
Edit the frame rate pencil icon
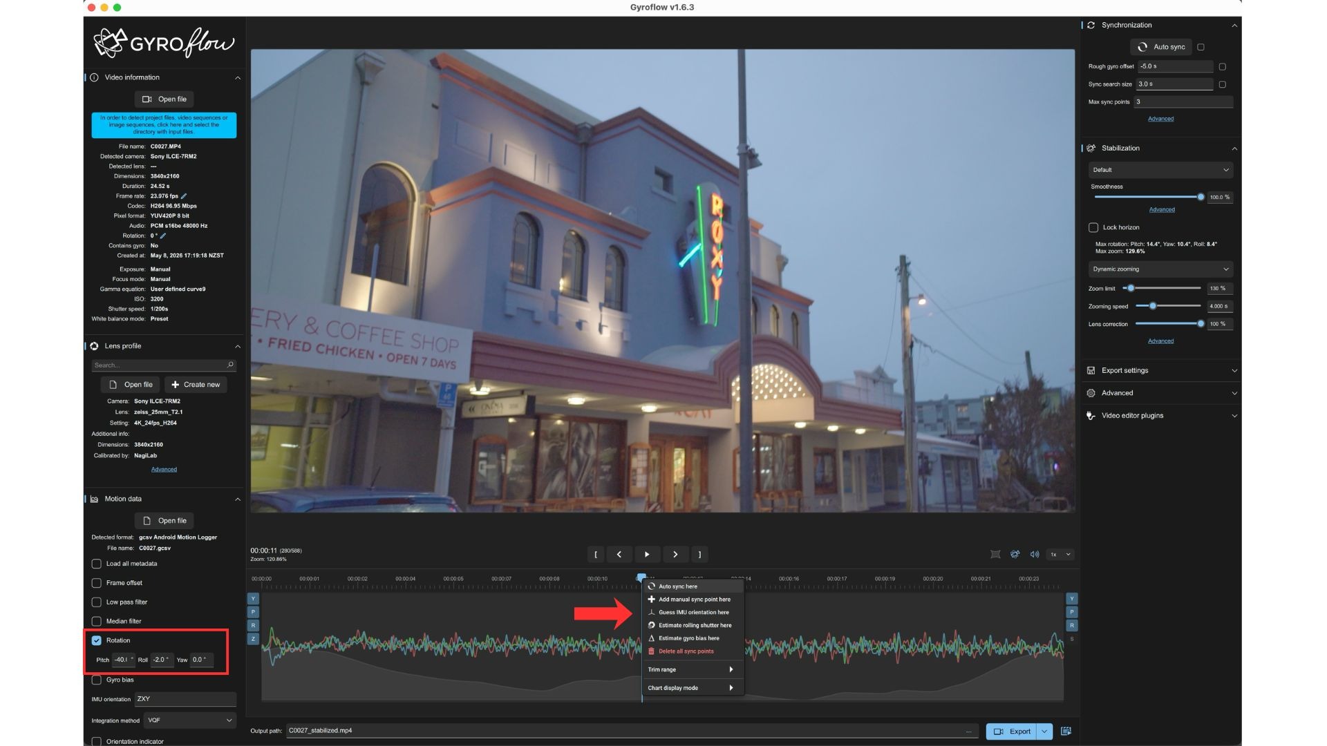184,196
